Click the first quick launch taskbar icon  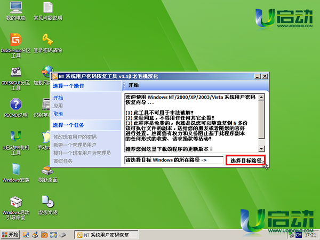(26, 235)
